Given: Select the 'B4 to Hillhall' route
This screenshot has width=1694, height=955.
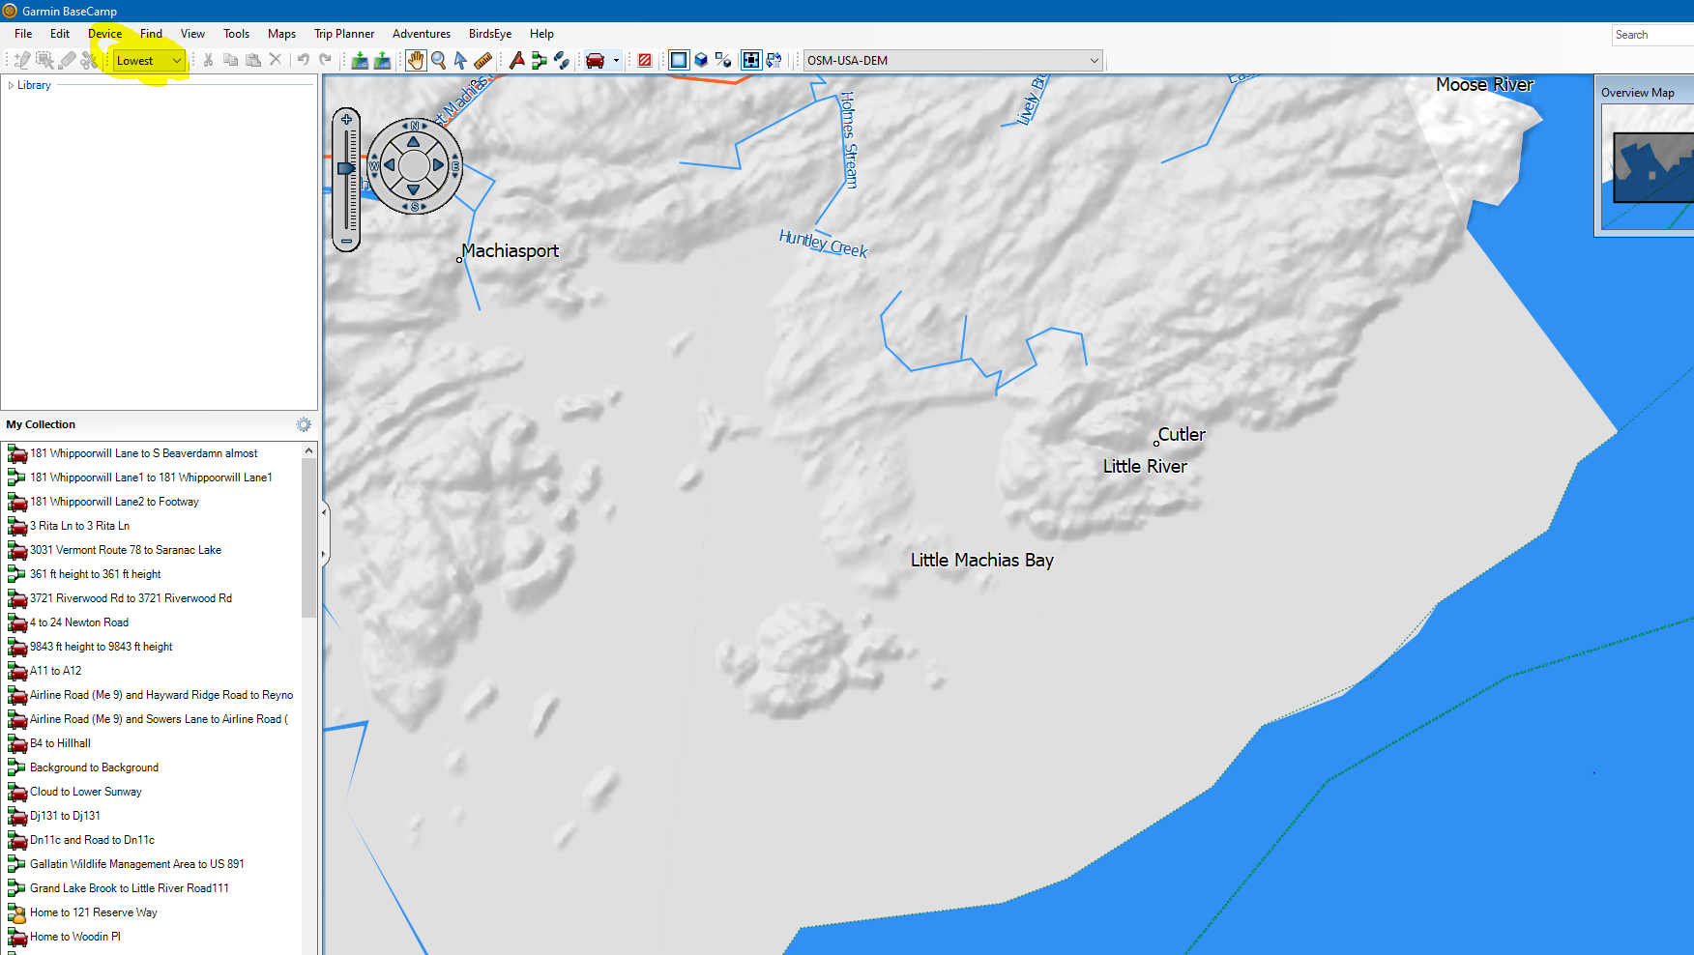Looking at the screenshot, I should coord(60,743).
